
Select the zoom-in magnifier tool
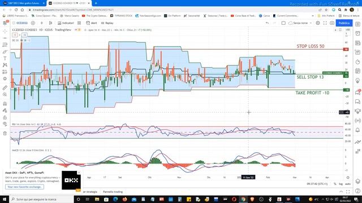click(5, 95)
